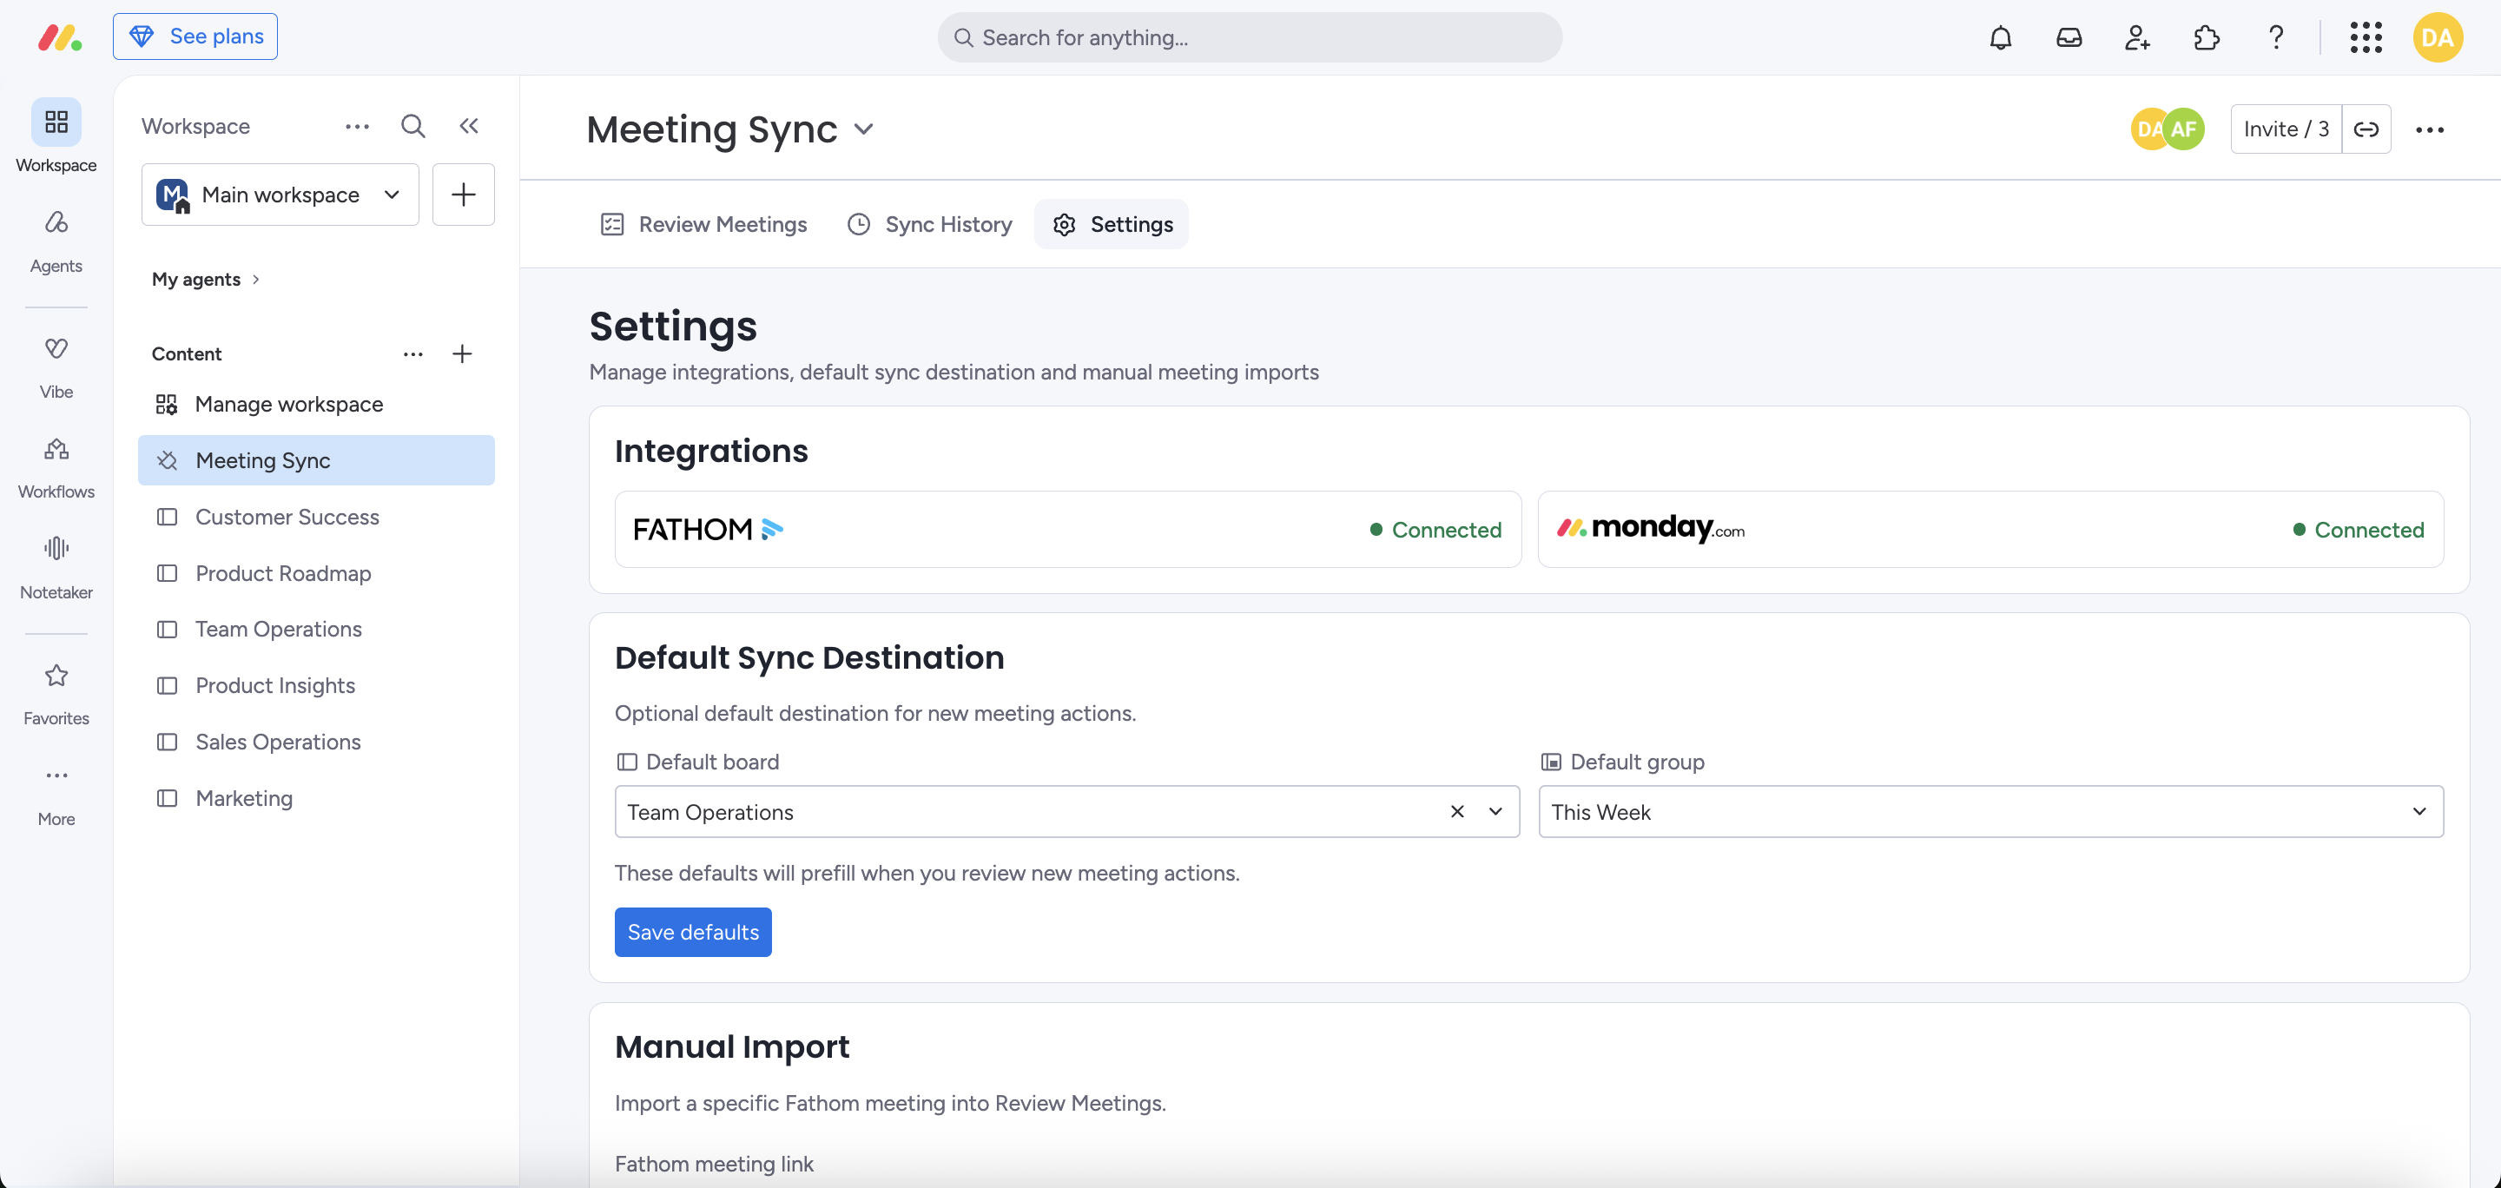Expand the Main workspace dropdown
Screen dimensions: 2501x1188
(x=280, y=195)
